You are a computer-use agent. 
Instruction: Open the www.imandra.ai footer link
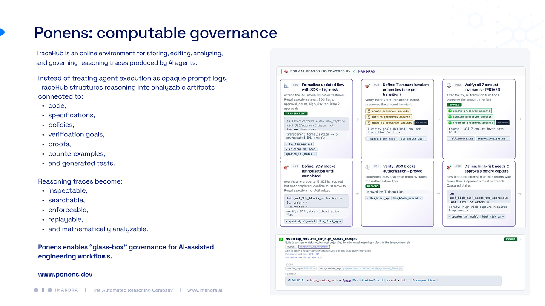(205, 290)
